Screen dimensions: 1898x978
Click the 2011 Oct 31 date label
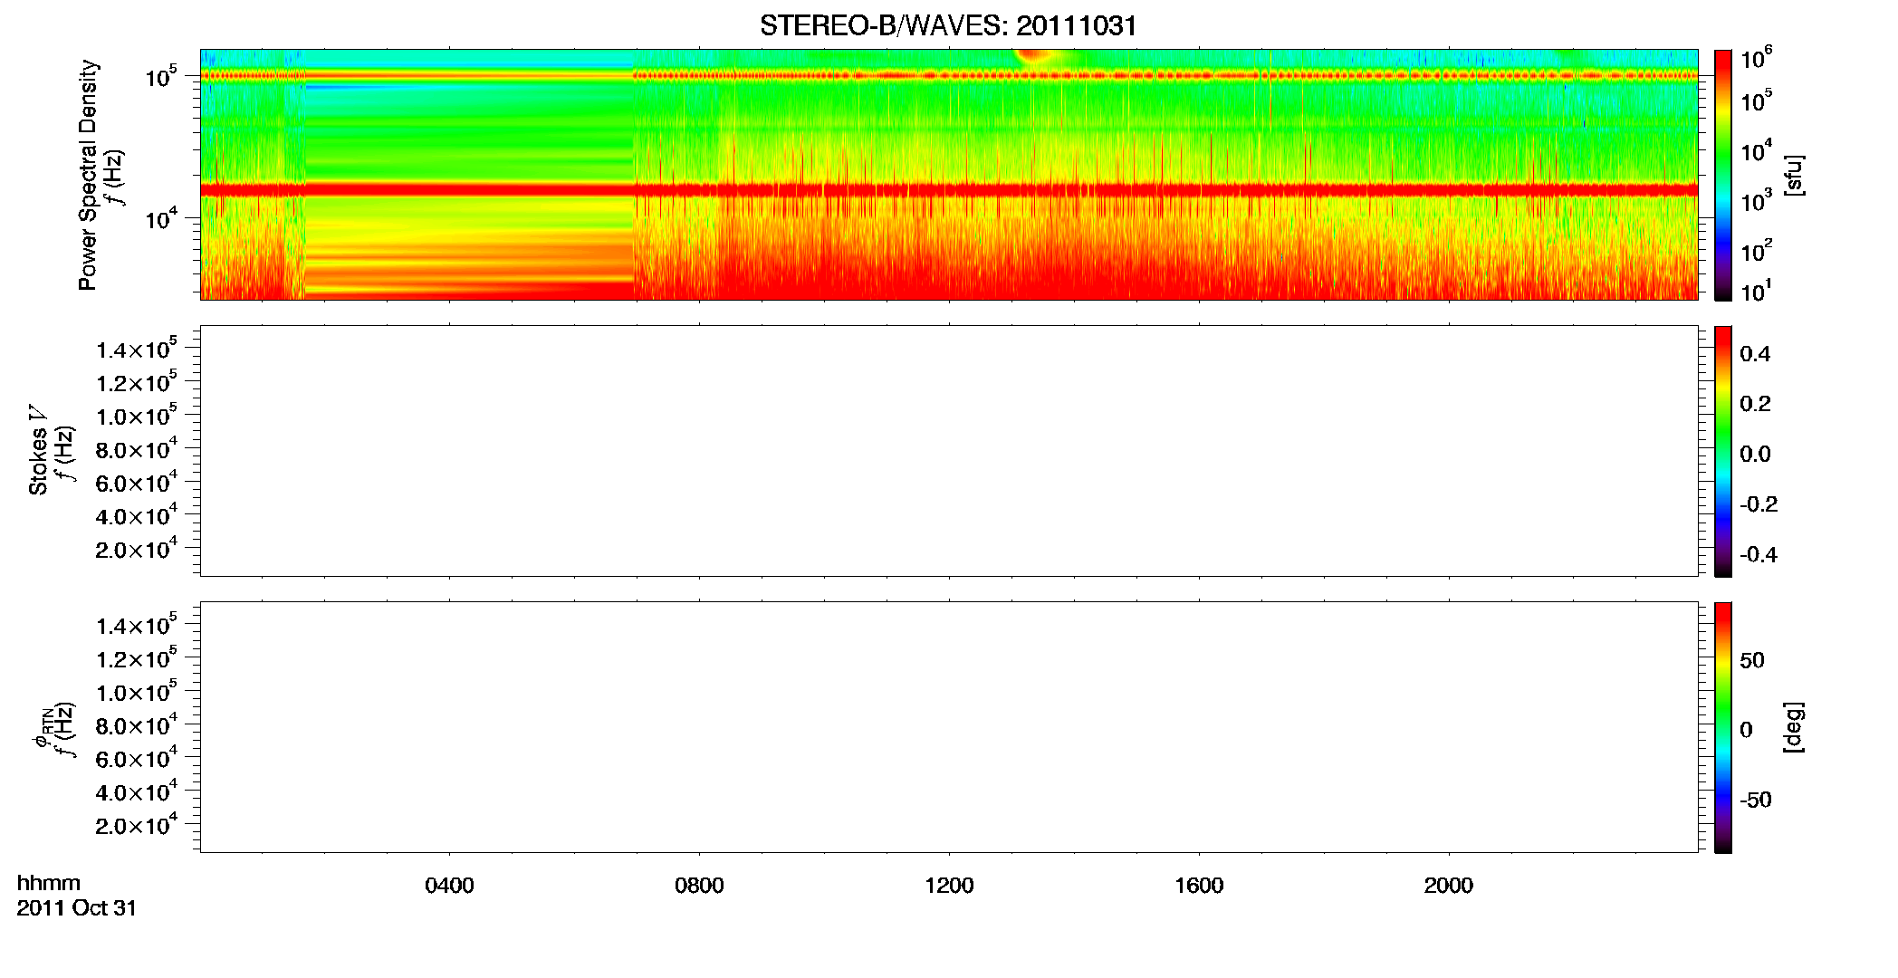(x=76, y=908)
